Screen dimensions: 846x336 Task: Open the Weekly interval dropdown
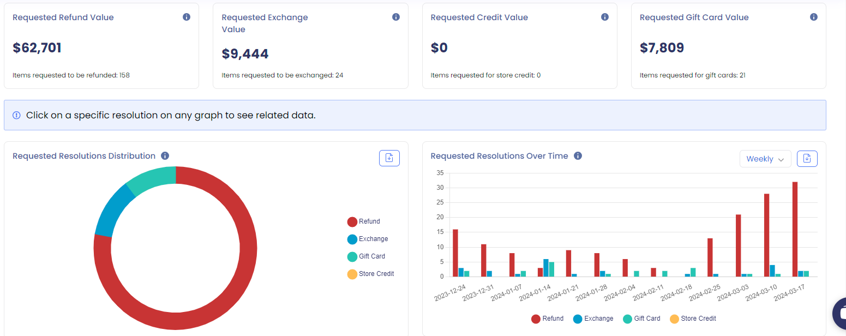point(765,158)
